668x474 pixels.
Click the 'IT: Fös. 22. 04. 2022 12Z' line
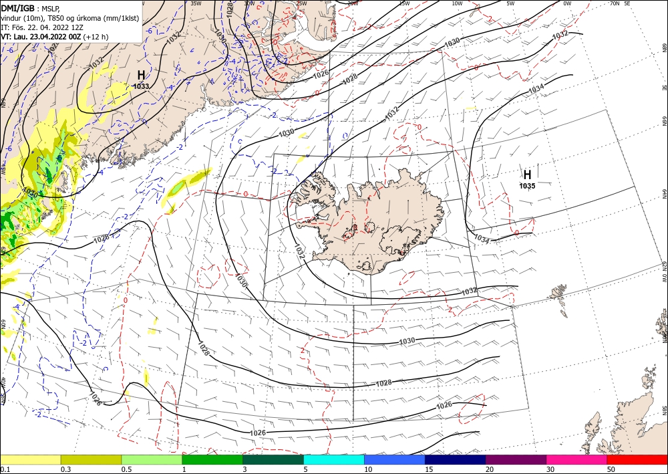[41, 27]
